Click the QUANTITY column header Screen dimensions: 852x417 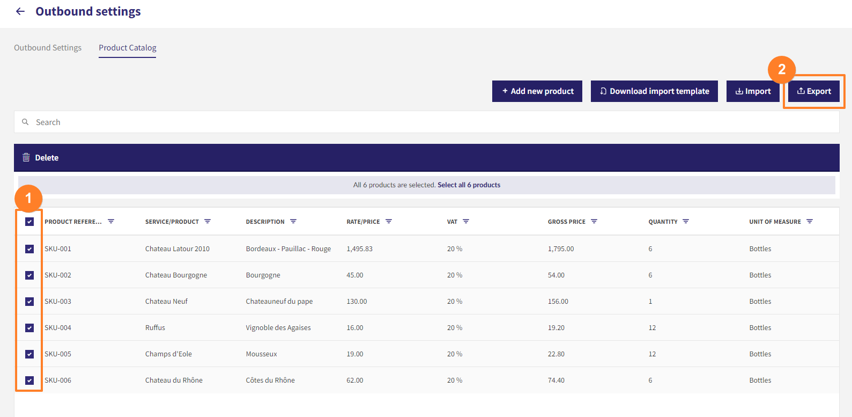(x=663, y=222)
